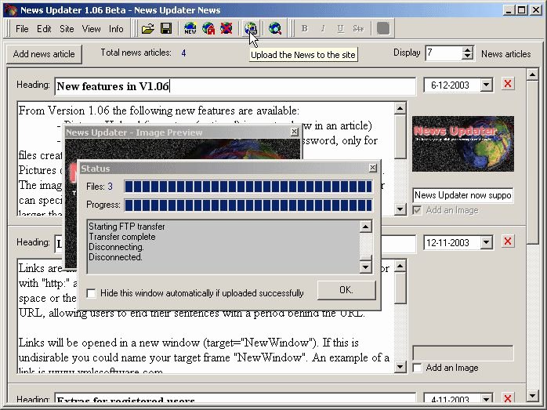The width and height of the screenshot is (547, 410).
Task: Open the Edit menu
Action: pyautogui.click(x=44, y=28)
